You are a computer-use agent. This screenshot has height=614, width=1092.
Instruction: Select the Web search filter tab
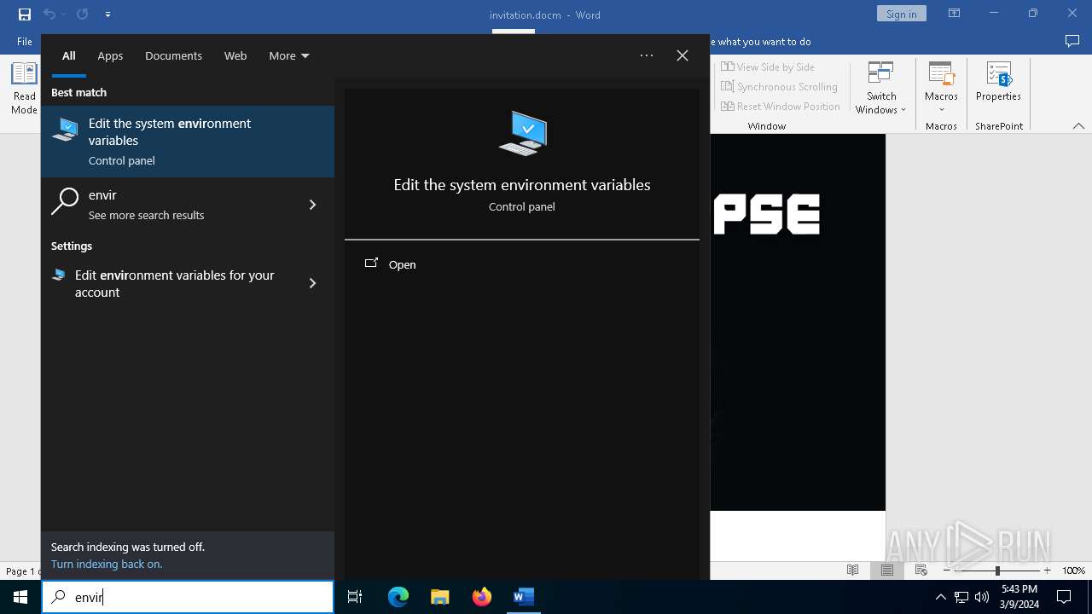pos(235,55)
